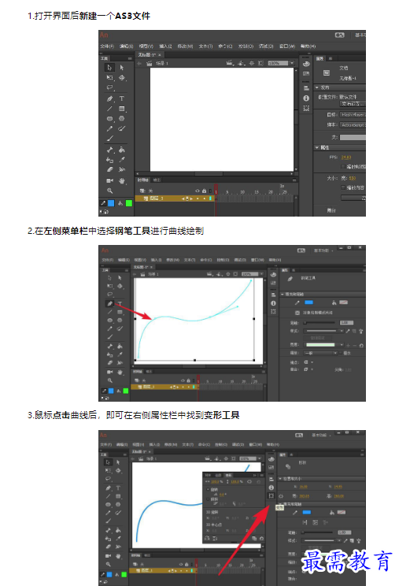
Task: Choose the Text tool in step 1 screenshot
Action: (x=122, y=98)
